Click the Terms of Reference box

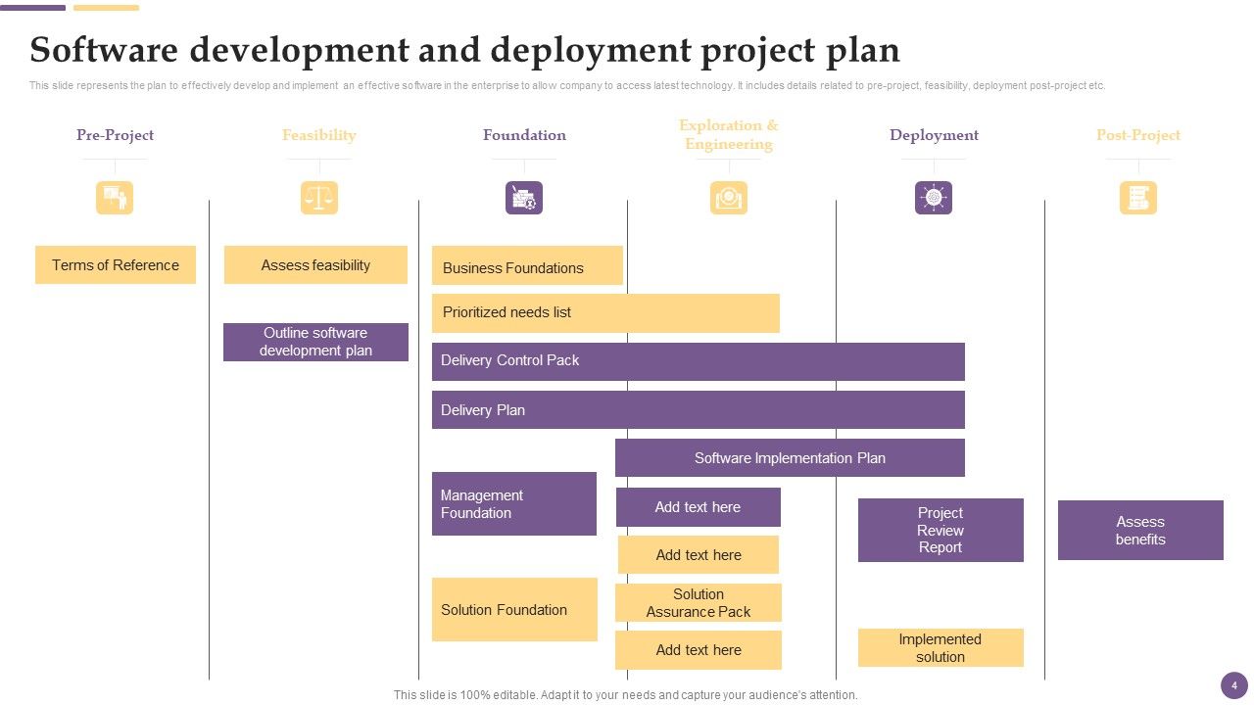(116, 264)
